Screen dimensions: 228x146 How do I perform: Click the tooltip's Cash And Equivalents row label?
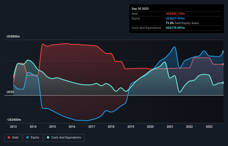click(146, 28)
